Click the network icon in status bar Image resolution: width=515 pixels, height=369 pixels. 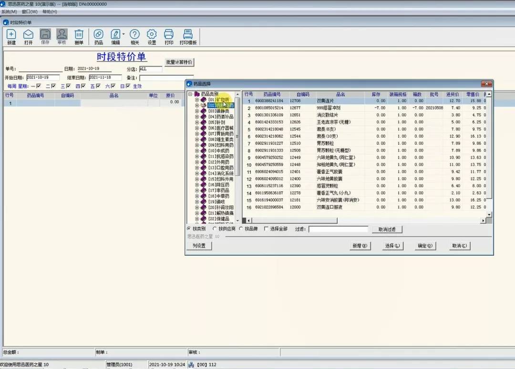click(191, 364)
